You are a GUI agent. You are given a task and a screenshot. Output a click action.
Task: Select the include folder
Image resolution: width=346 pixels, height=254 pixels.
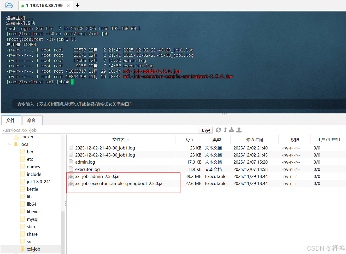click(34, 174)
